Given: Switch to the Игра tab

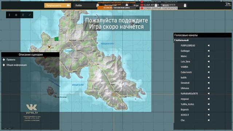Looking at the screenshot, I should click(x=136, y=5).
